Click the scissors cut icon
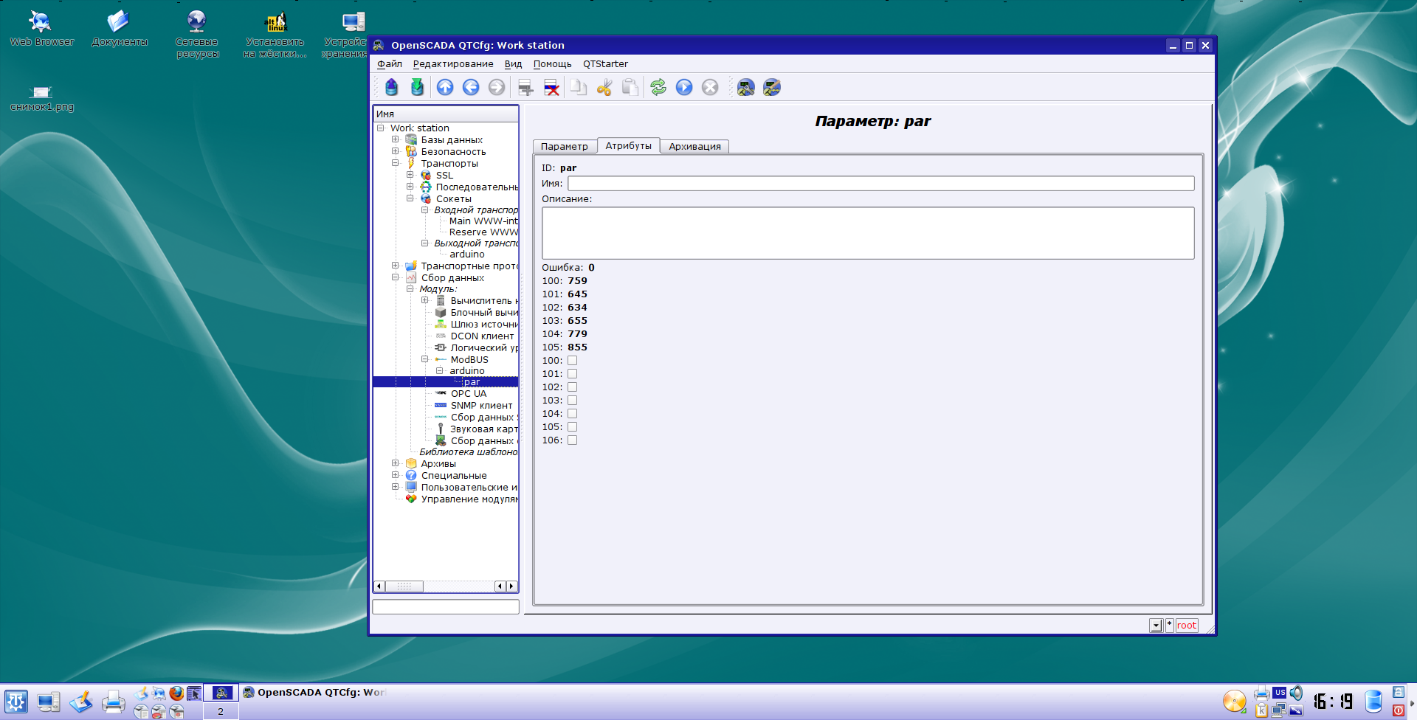 [604, 88]
